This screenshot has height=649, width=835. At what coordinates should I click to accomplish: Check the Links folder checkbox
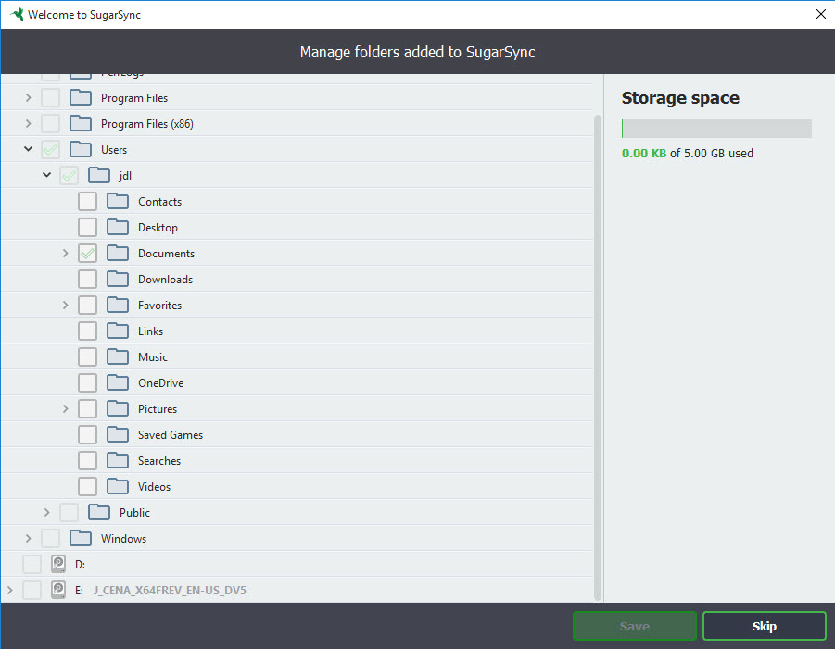coord(87,331)
